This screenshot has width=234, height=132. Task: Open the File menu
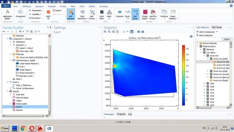[x=6, y=6]
